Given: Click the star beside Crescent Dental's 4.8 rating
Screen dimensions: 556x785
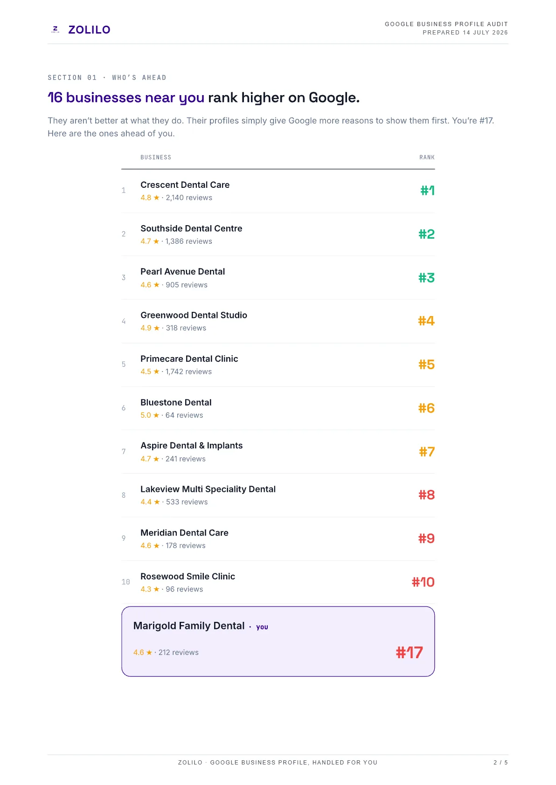Looking at the screenshot, I should click(157, 198).
